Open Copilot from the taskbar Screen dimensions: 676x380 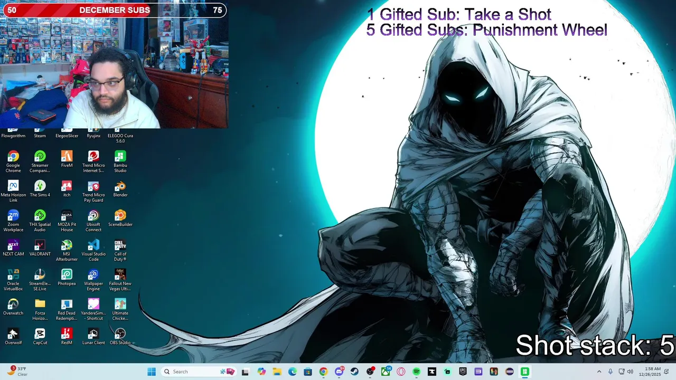261,372
